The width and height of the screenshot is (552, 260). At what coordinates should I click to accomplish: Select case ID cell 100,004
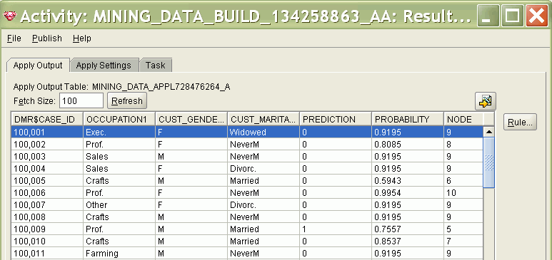click(x=47, y=168)
